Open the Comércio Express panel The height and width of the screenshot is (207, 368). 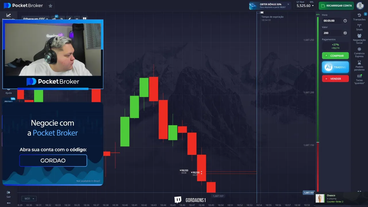[x=359, y=52]
